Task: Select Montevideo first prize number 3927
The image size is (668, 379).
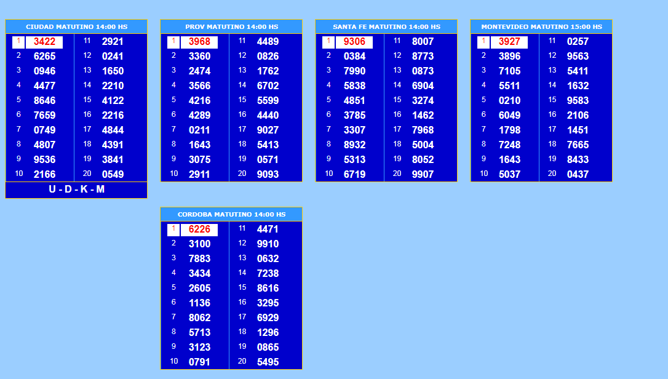Action: click(x=509, y=42)
